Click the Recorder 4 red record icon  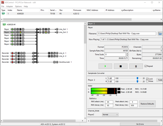[x=12, y=62]
